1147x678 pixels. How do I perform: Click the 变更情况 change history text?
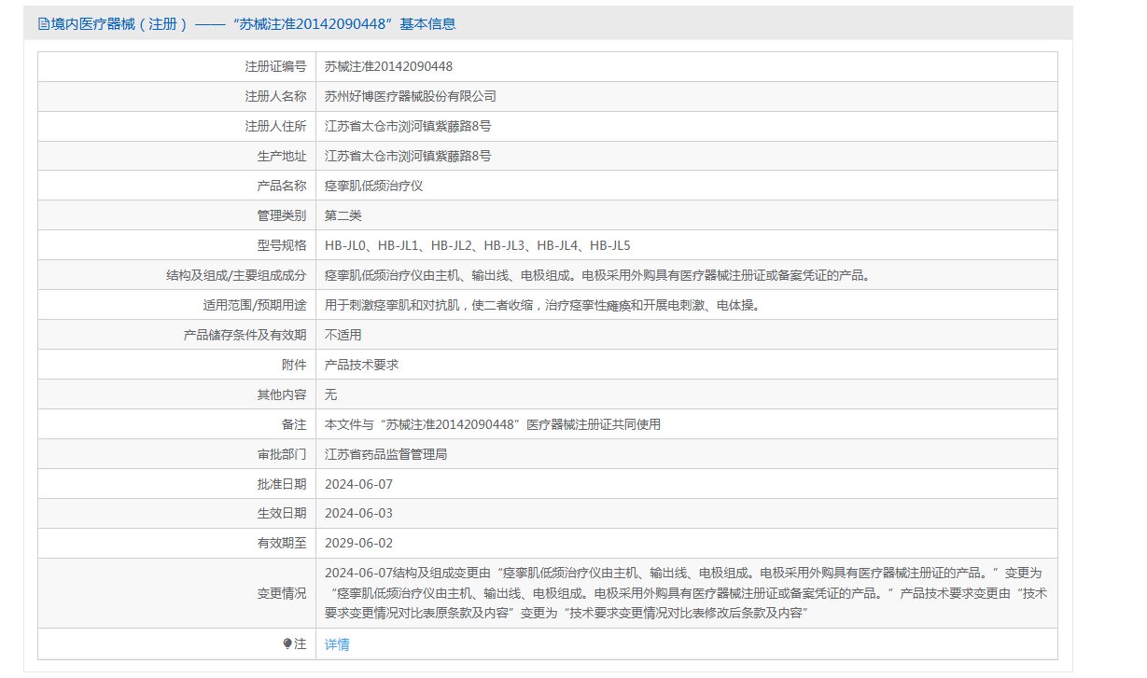pyautogui.click(x=686, y=592)
